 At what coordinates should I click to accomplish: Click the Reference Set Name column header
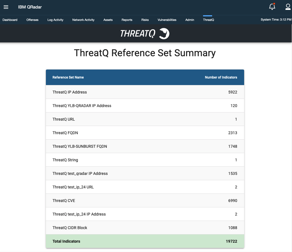click(x=68, y=77)
